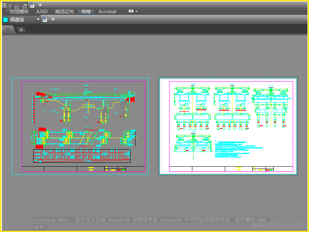
Task: Click the workspace icon in top toolbar
Action: coord(32,5)
